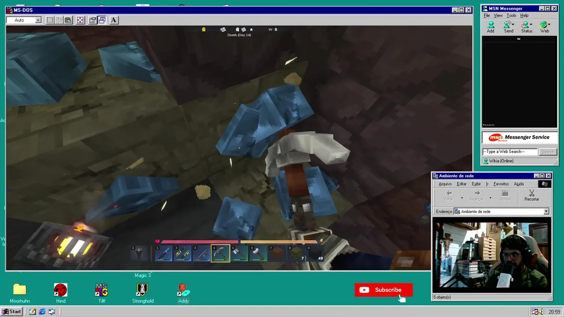564x317 pixels.
Task: Click the offhand torch slot
Action: tap(139, 253)
